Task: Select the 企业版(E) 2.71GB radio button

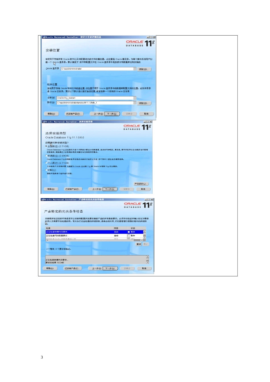Action: 46,146
